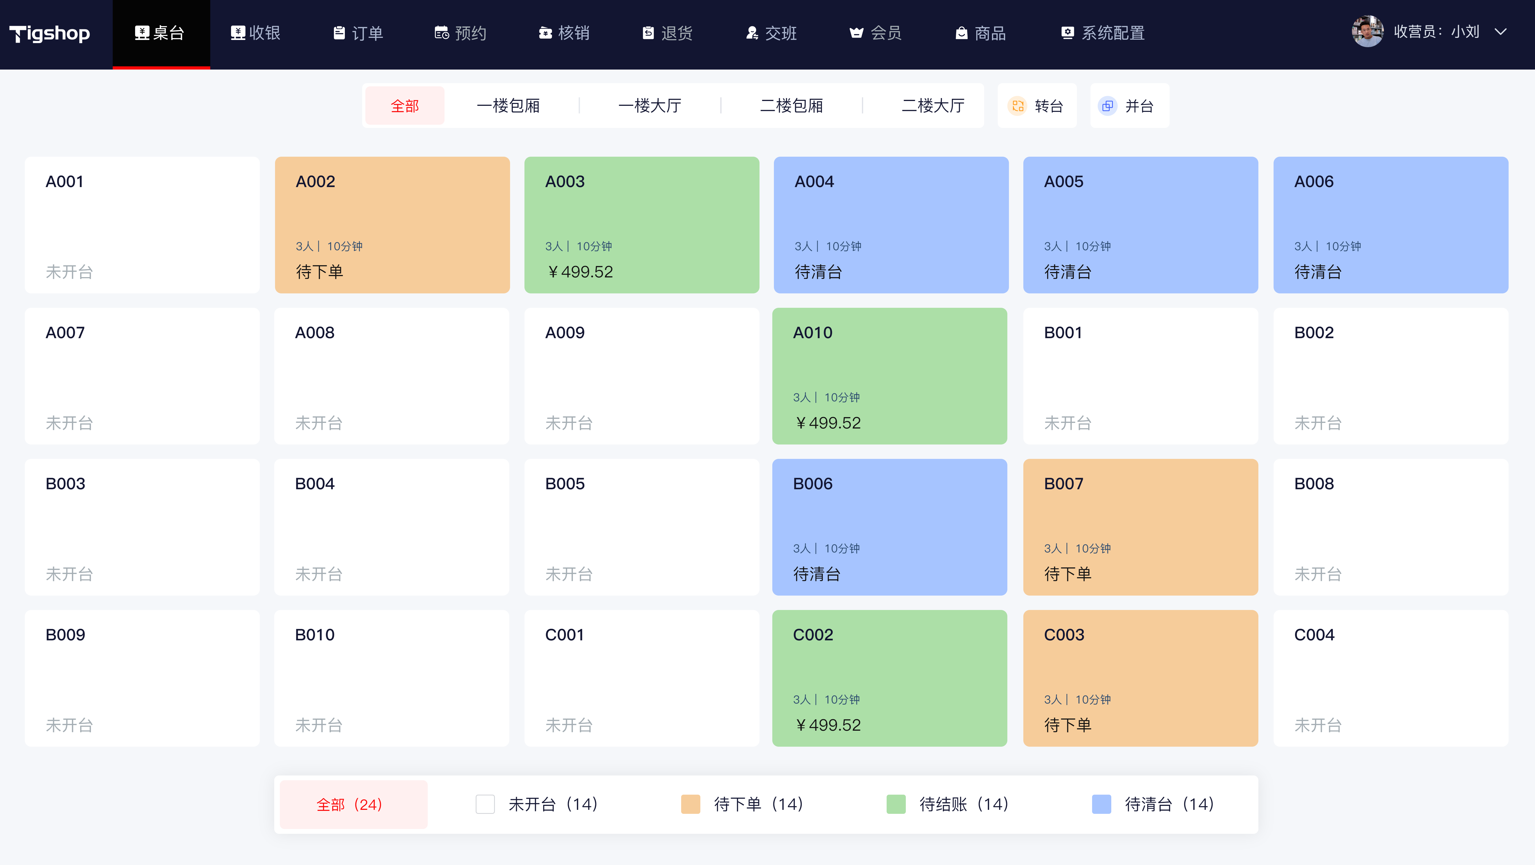Open table card A007
1535x865 pixels.
142,376
